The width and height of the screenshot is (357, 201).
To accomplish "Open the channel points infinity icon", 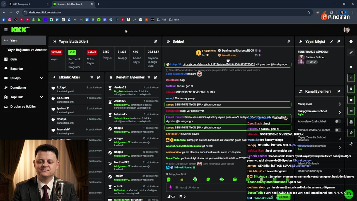I will pyautogui.click(x=171, y=197).
